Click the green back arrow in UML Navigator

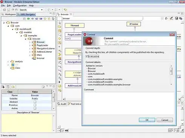28,19
